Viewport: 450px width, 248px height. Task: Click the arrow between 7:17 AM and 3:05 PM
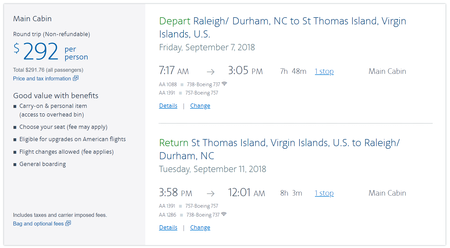pos(211,72)
